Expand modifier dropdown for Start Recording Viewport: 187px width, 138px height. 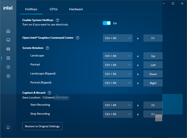(x=118, y=105)
